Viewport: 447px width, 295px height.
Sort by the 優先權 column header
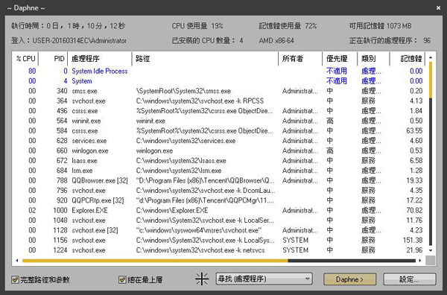(x=340, y=59)
